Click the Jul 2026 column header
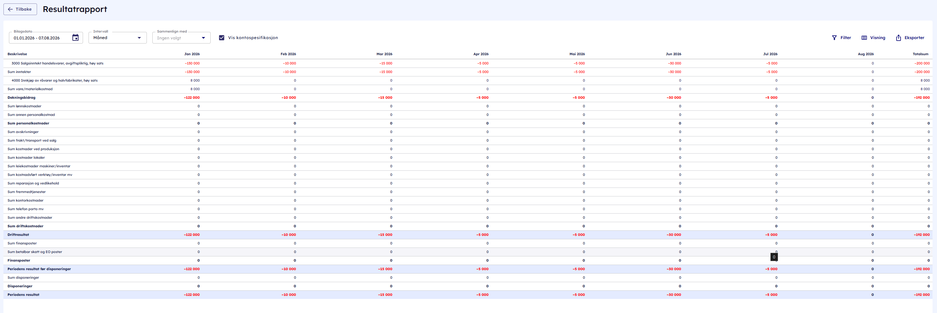 (770, 54)
